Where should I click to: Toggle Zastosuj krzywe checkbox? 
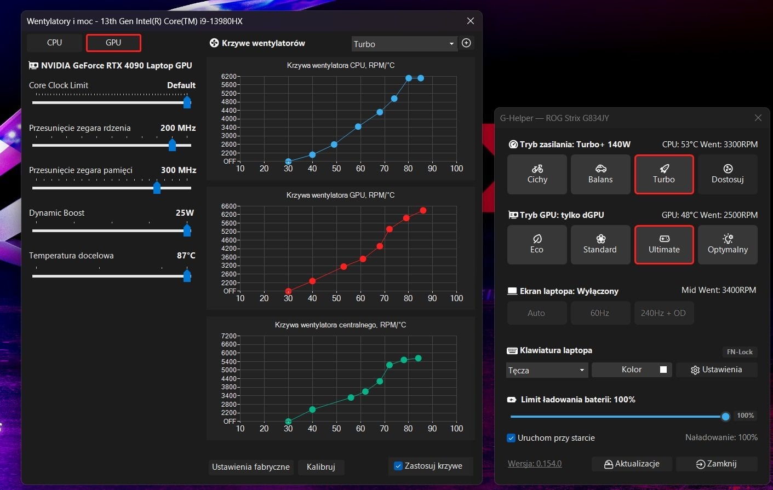pos(398,466)
